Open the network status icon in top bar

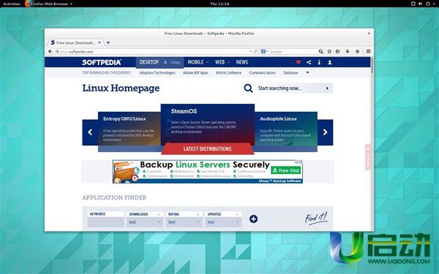click(x=413, y=4)
